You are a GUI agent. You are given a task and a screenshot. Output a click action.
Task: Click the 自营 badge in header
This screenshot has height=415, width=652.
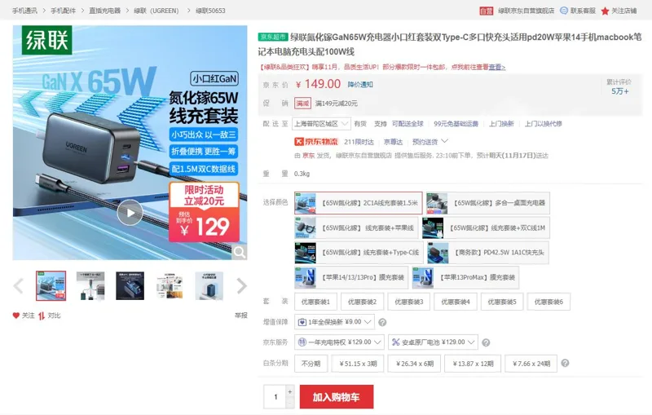(486, 11)
